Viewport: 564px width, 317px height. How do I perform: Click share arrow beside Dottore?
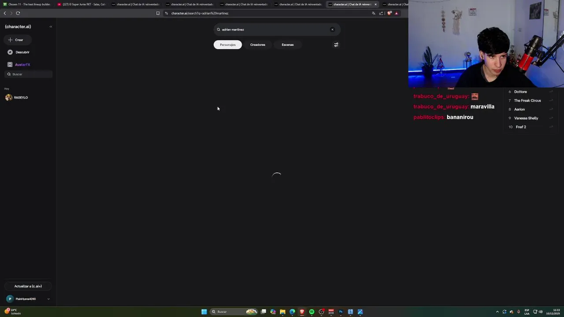point(551,92)
